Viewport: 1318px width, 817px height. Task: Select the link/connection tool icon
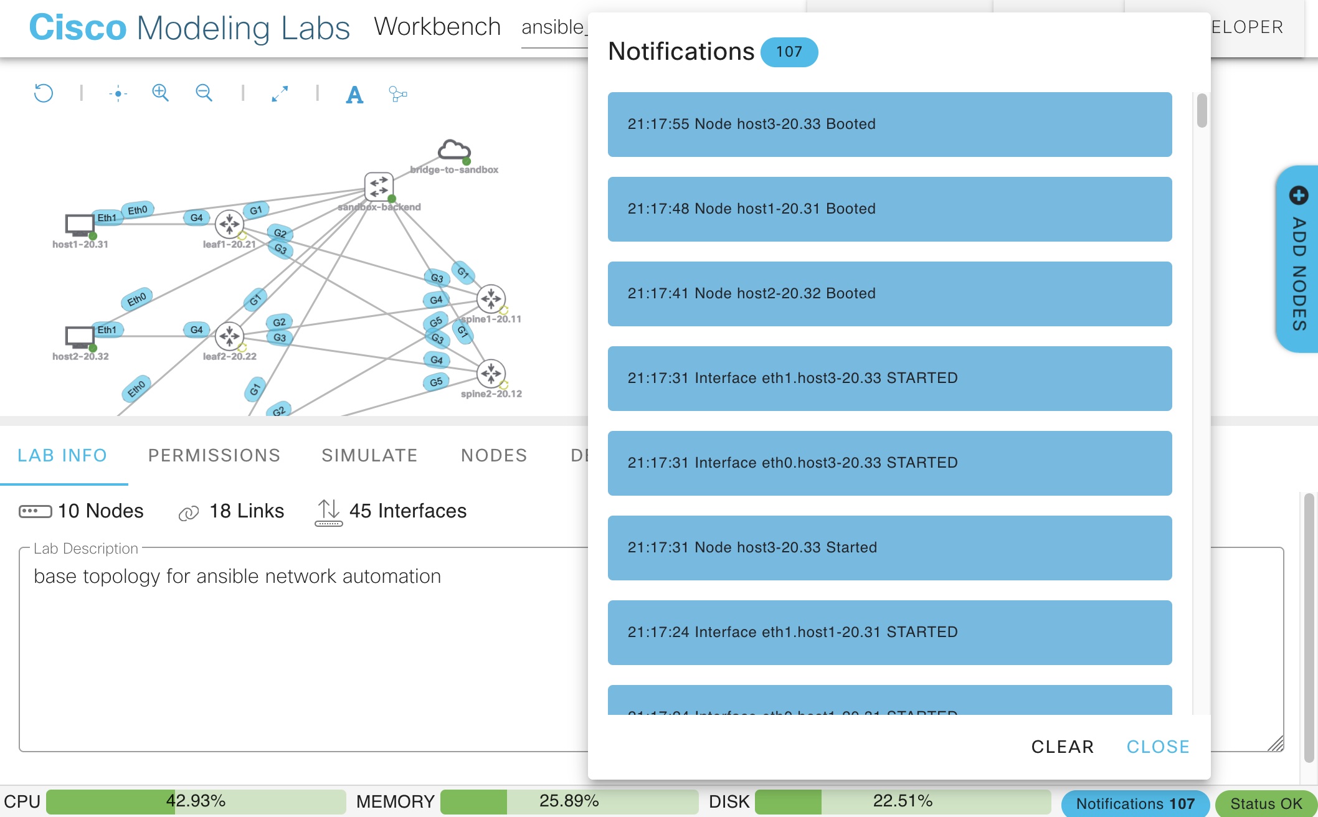coord(396,93)
